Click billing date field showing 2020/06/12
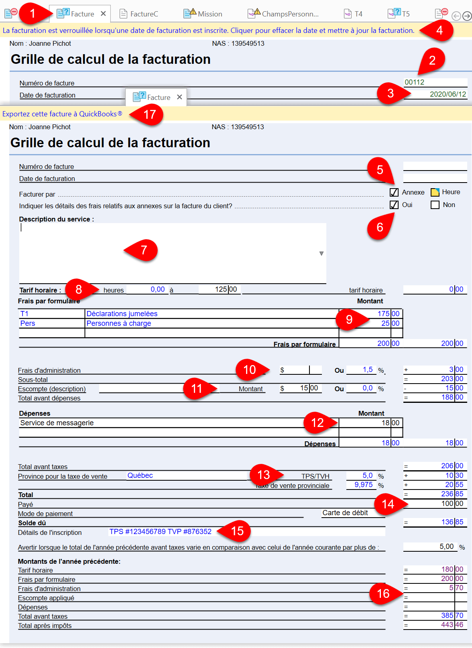The height and width of the screenshot is (648, 472). (x=435, y=94)
